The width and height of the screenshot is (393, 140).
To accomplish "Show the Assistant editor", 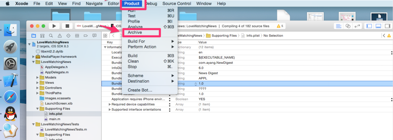I will 348,26.
